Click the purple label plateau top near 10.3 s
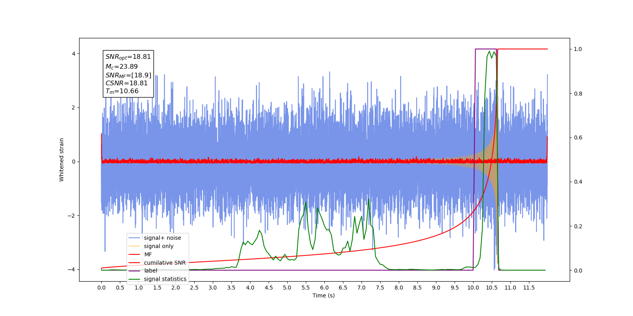This screenshot has width=633, height=316. point(486,49)
